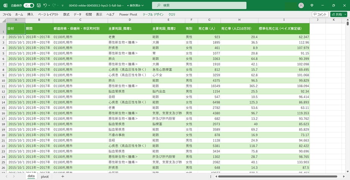Image resolution: width=350 pixels, height=180 pixels.
Task: Expand the 保存済み status dropdown
Action: click(x=137, y=6)
